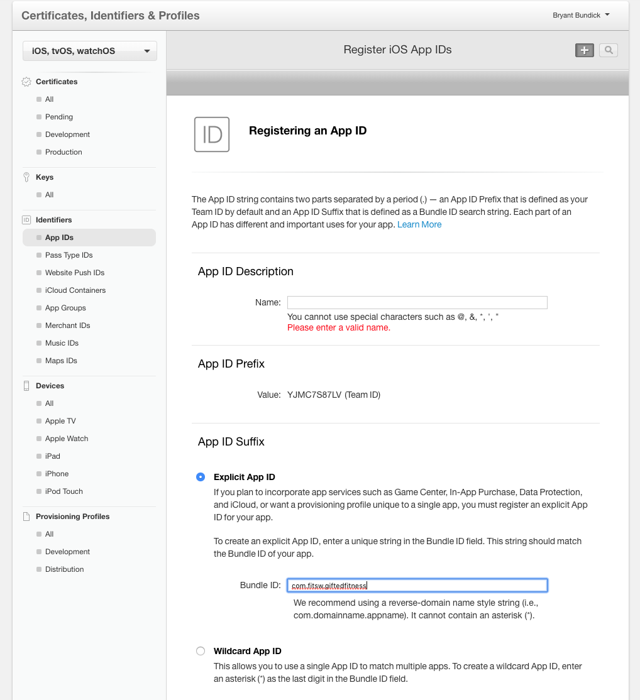Image resolution: width=640 pixels, height=700 pixels.
Task: Click the Devices section phone icon
Action: tap(26, 386)
